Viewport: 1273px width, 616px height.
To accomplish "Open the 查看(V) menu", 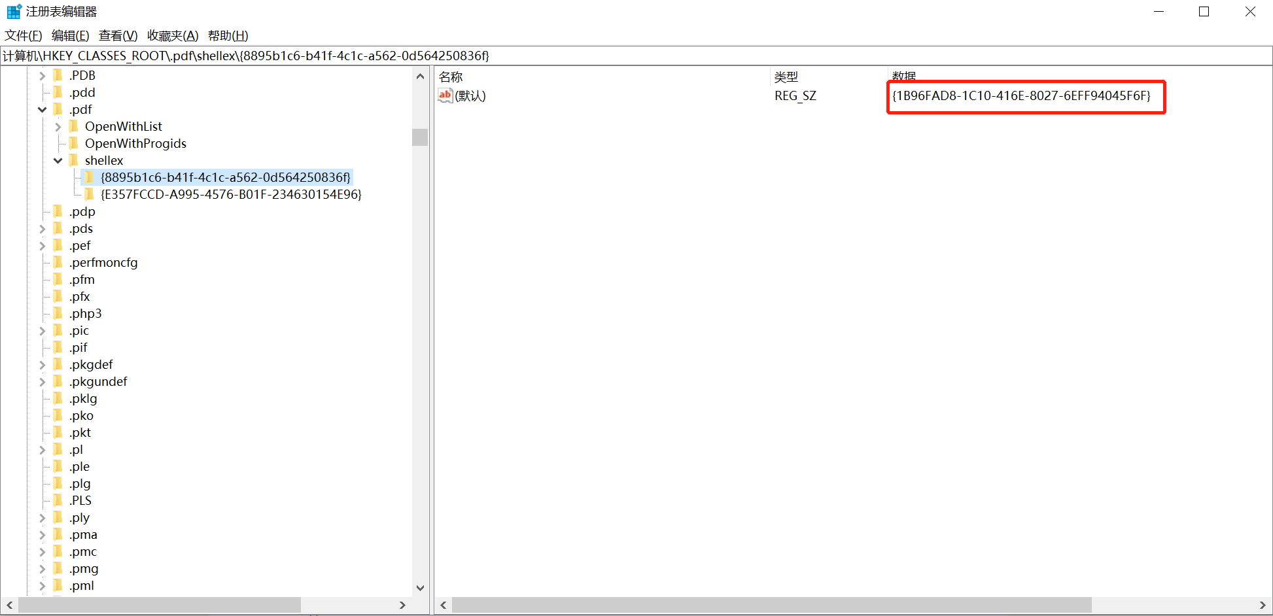I will (x=117, y=35).
